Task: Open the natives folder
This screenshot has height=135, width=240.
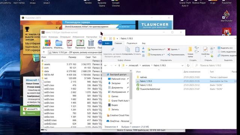Action: [x=143, y=77]
